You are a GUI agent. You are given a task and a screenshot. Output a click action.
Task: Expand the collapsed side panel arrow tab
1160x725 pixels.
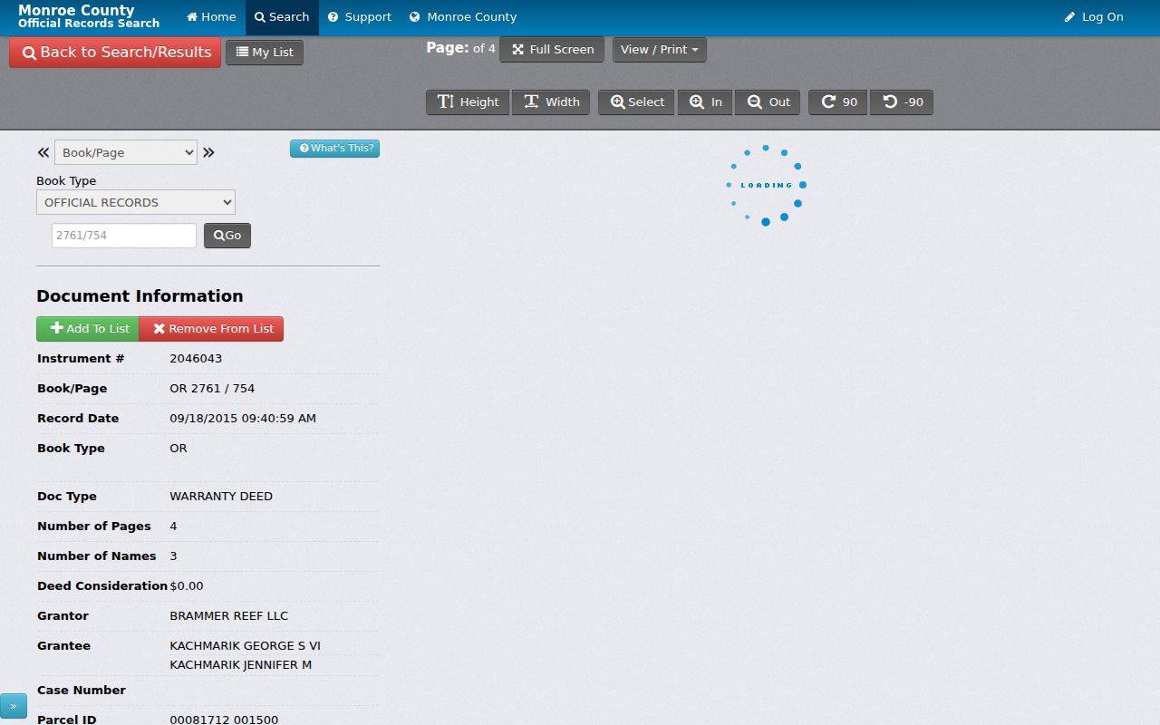14,706
